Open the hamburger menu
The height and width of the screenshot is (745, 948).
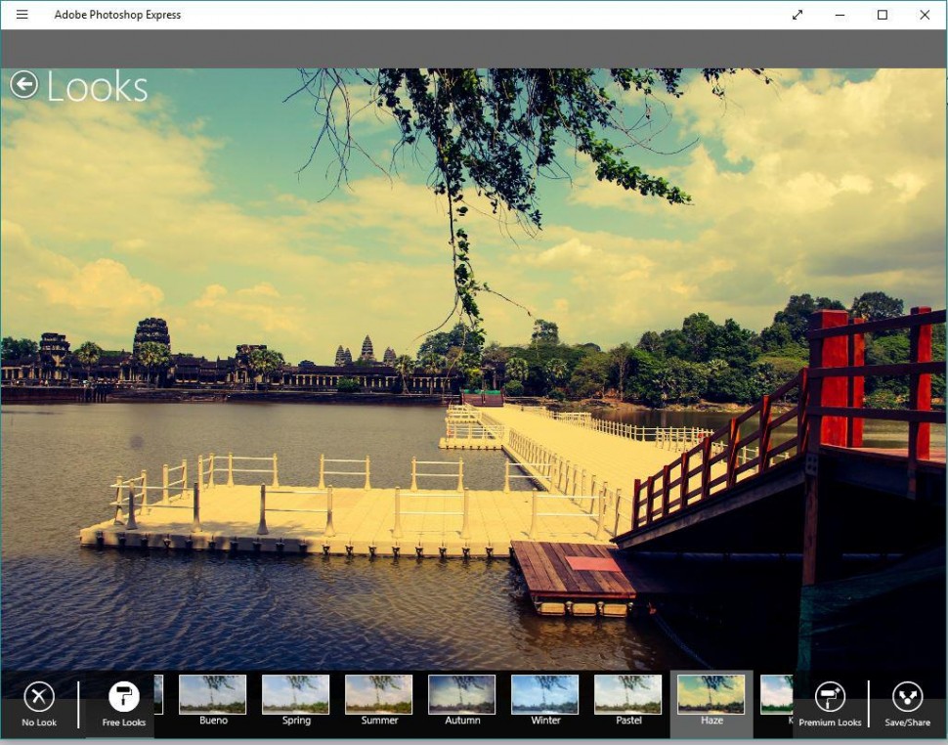coord(22,15)
